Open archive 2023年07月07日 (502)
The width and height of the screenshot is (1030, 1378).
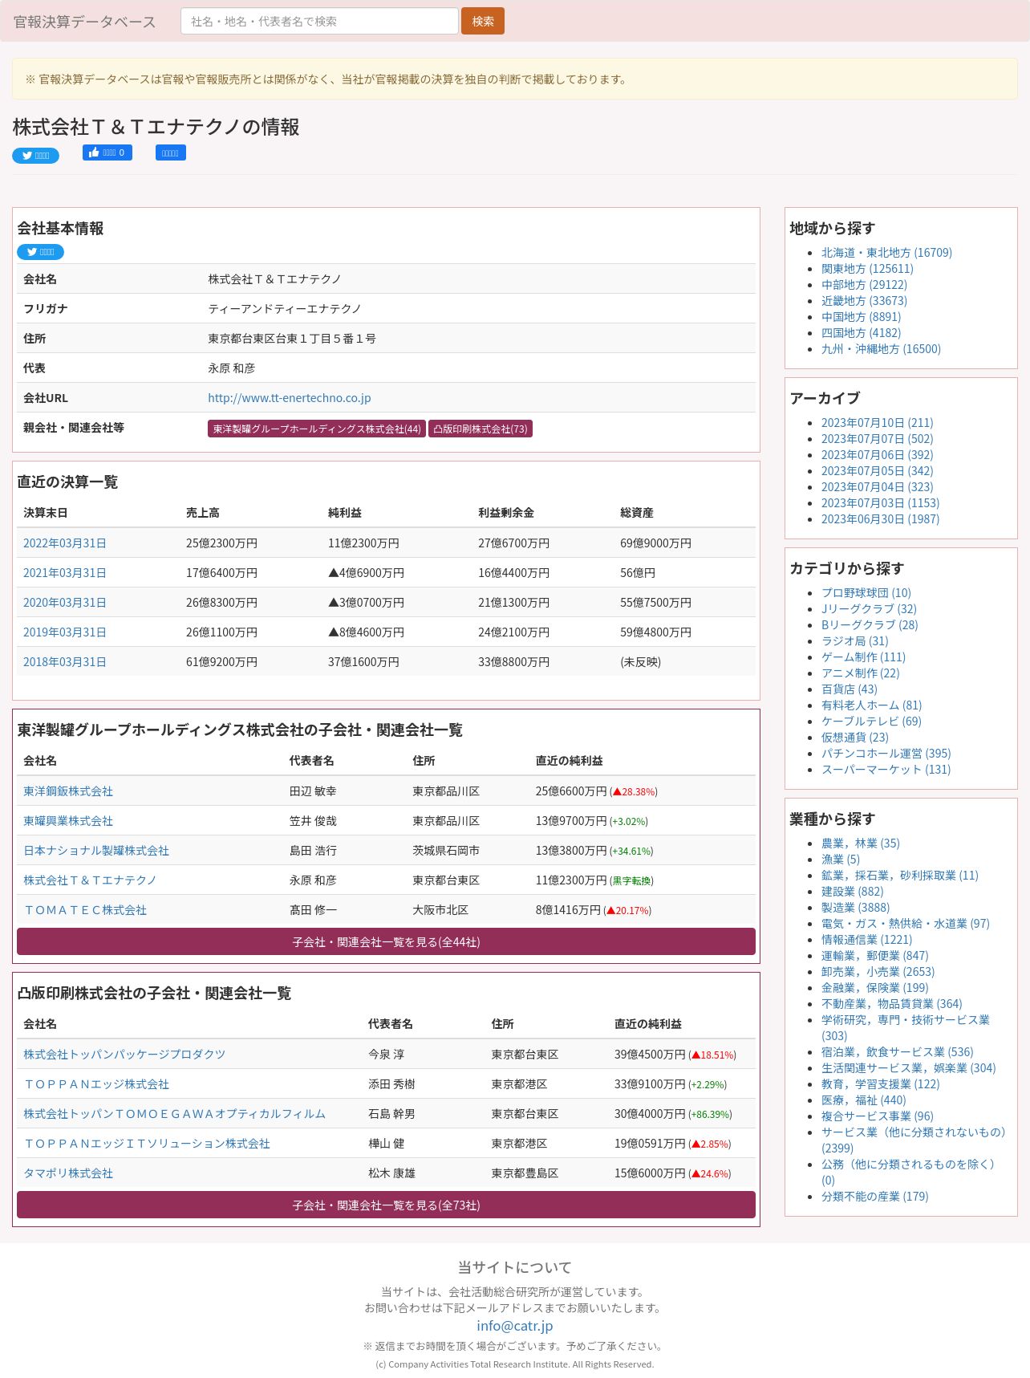877,439
